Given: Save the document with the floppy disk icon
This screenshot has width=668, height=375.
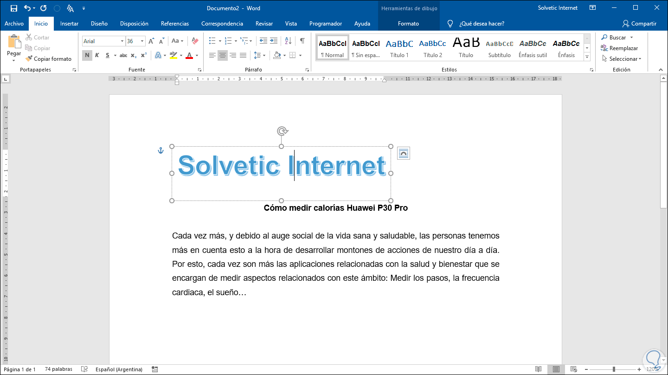Looking at the screenshot, I should tap(14, 8).
